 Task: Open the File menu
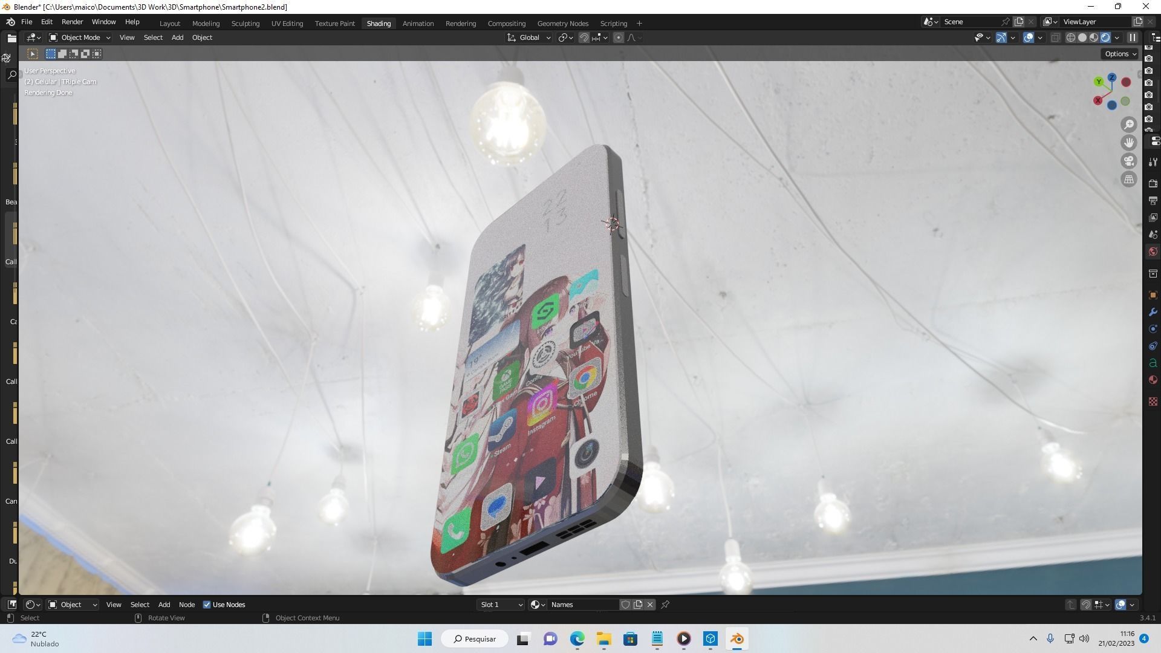pyautogui.click(x=27, y=22)
